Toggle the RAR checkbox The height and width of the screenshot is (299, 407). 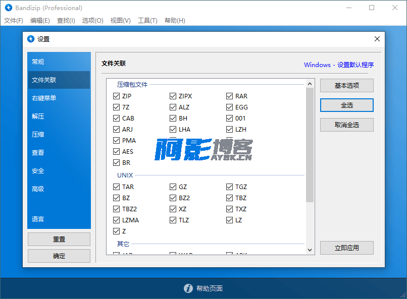point(229,96)
